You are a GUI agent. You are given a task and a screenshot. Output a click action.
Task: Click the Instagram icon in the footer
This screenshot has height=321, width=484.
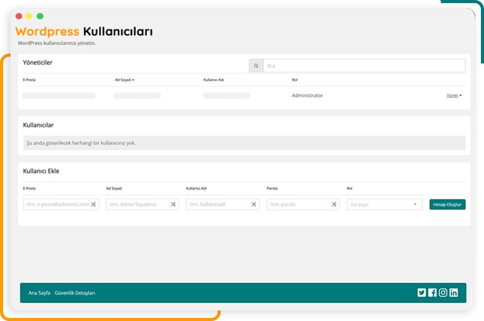pyautogui.click(x=443, y=293)
